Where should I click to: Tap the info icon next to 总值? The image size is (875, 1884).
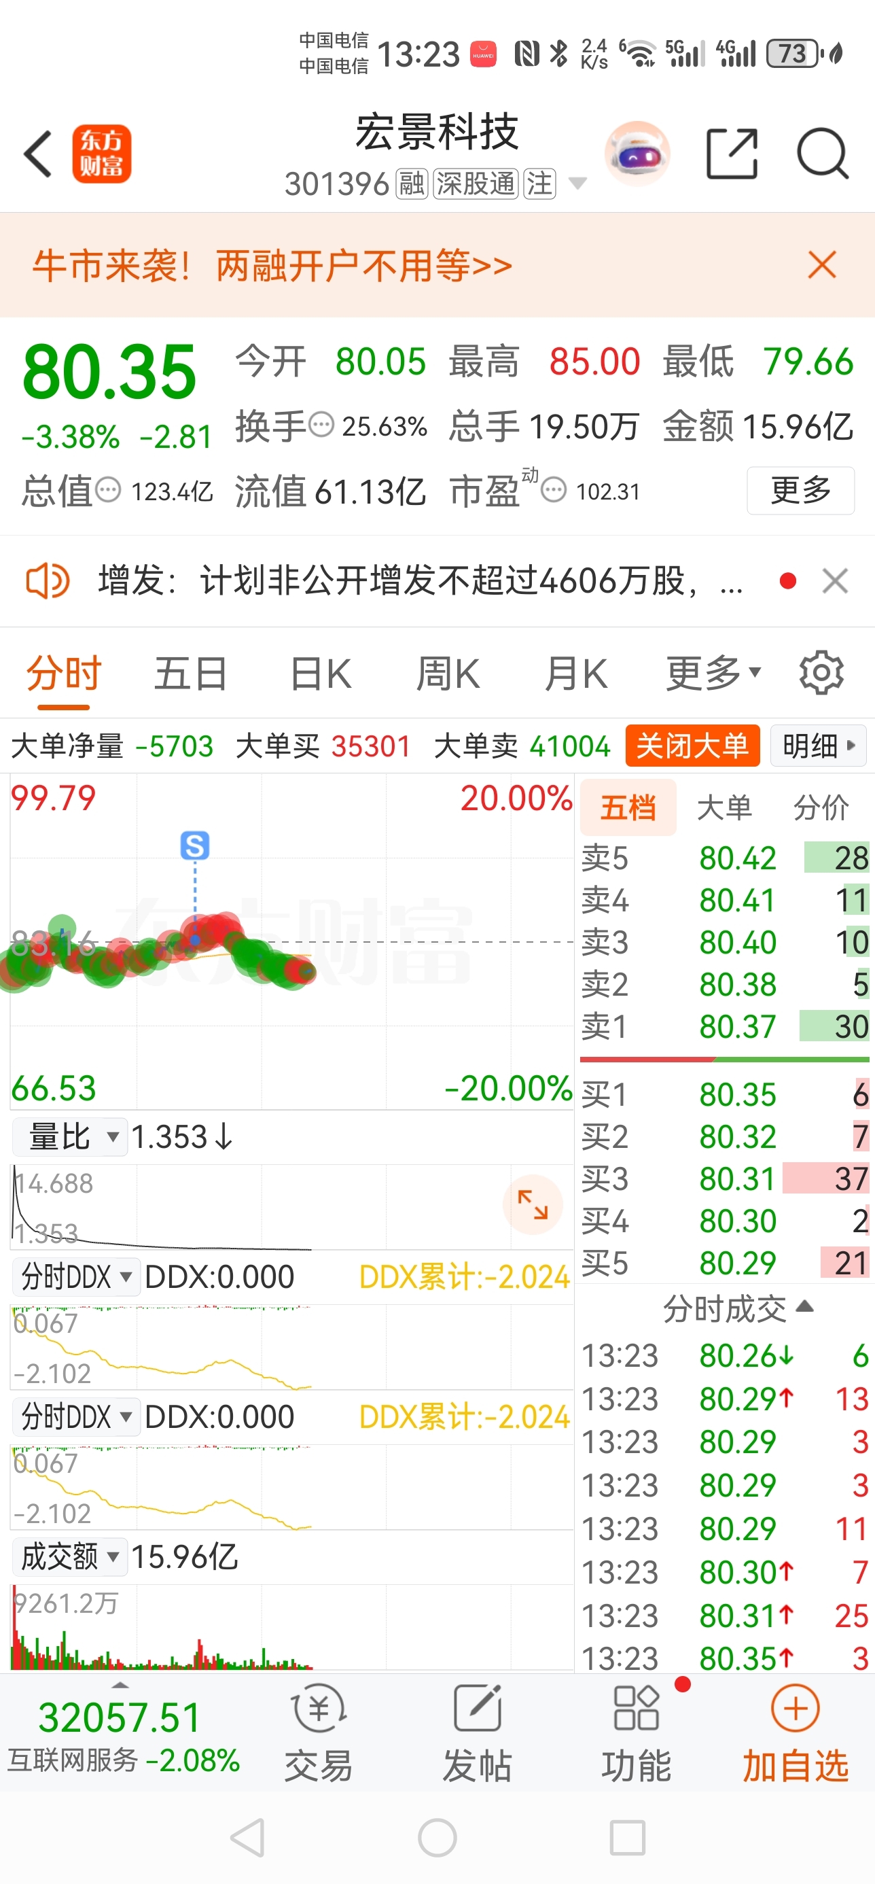tap(108, 489)
